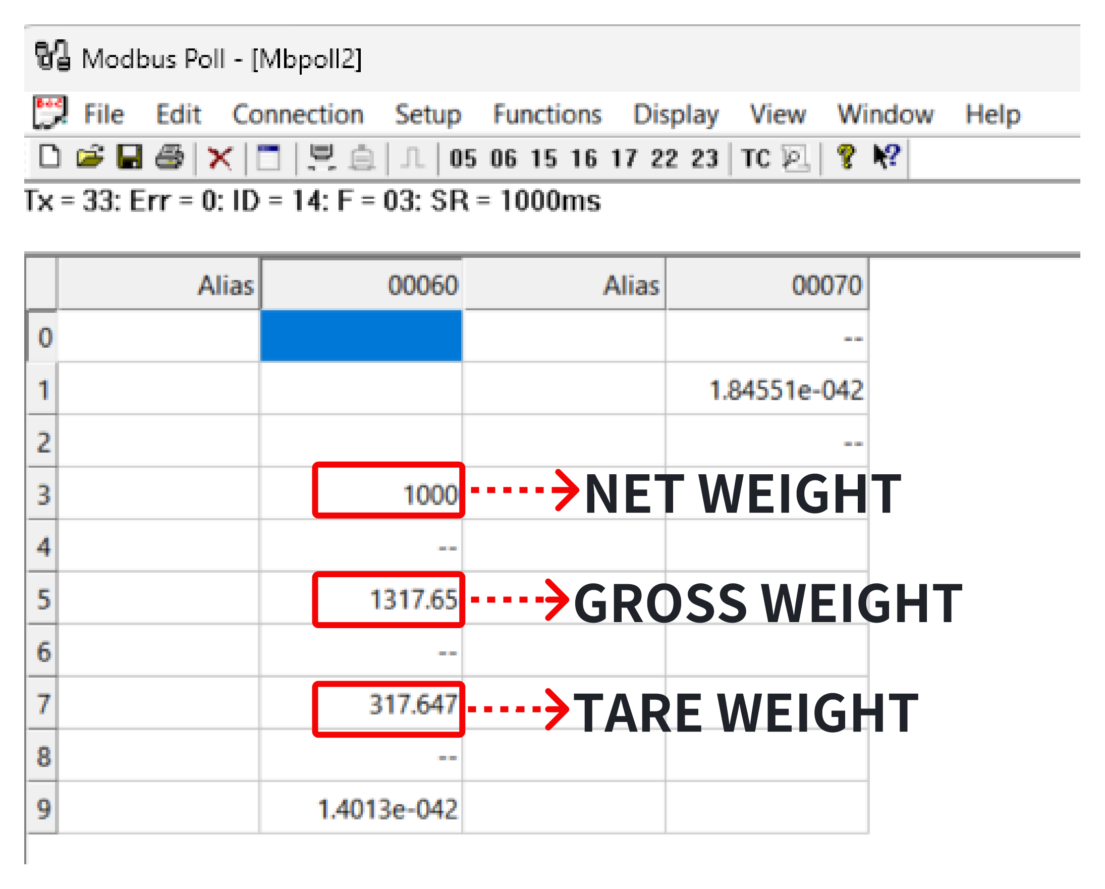1105x889 pixels.
Task: Open a file with the folder icon
Action: tap(90, 157)
